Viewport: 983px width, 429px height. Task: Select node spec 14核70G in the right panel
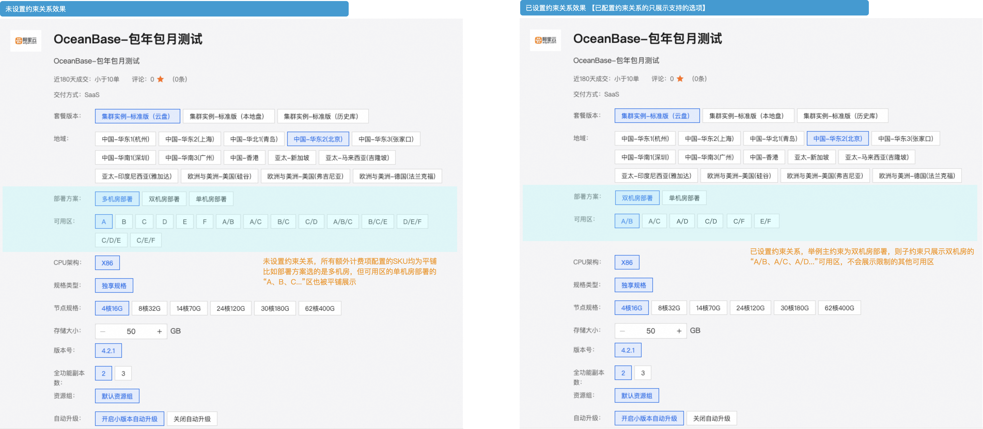point(708,308)
